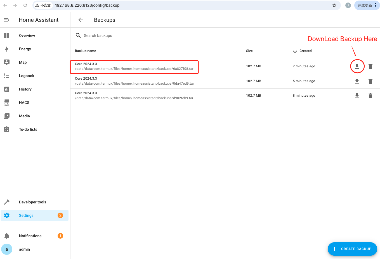Sort by Backup name column header
Screen dimensions: 380x259
[x=85, y=51]
